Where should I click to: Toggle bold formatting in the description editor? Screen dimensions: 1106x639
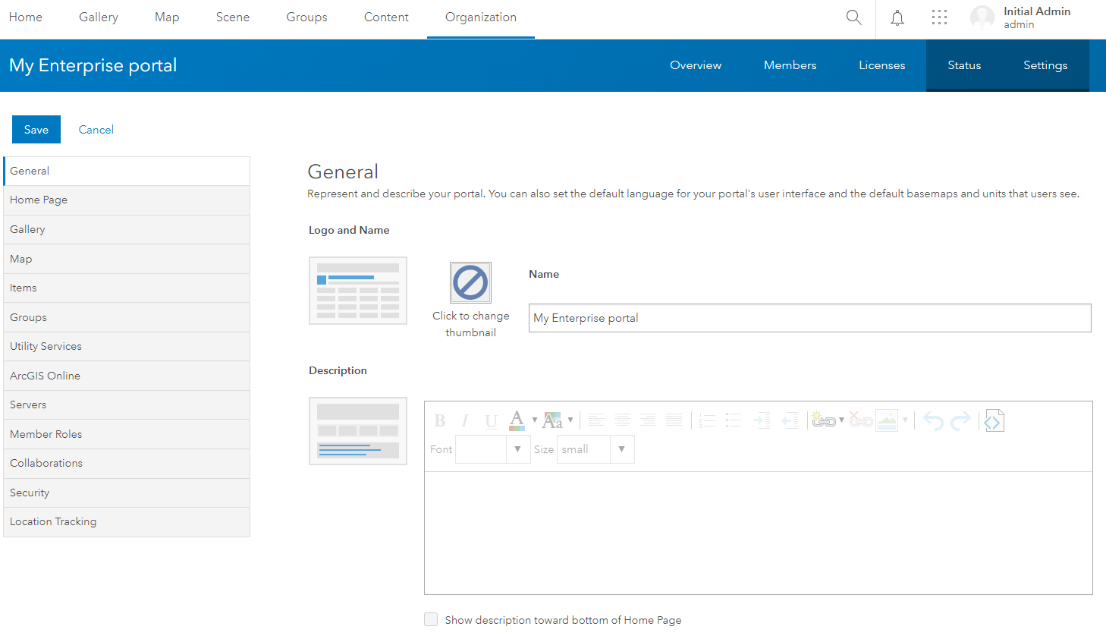pos(441,420)
